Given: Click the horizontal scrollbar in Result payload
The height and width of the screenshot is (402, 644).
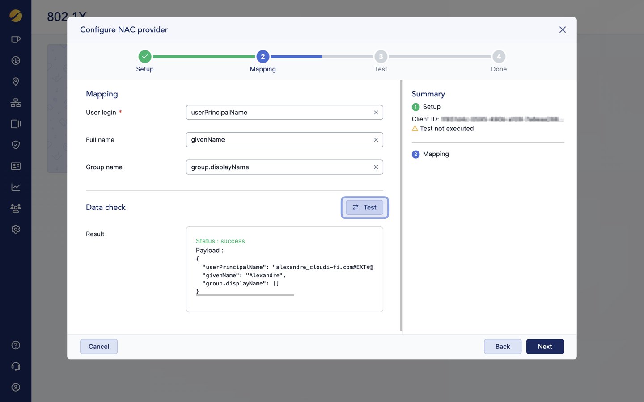Looking at the screenshot, I should click(245, 295).
